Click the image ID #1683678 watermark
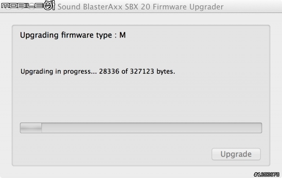282x178 pixels. pos(267,174)
